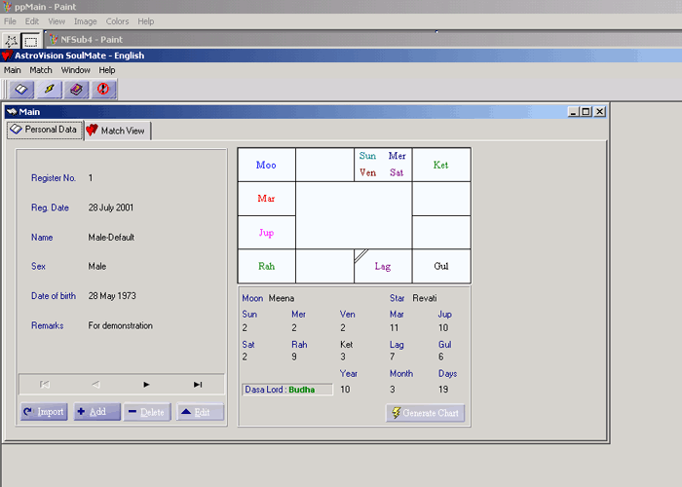Click the Mar cell in the chart
Screen dimensions: 682x487
[x=266, y=199]
